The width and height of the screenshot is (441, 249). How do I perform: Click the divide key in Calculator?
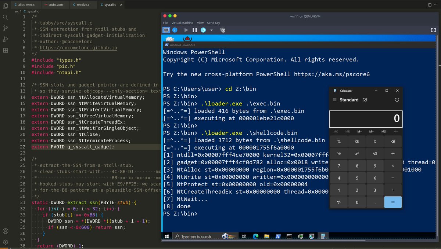coord(393,153)
